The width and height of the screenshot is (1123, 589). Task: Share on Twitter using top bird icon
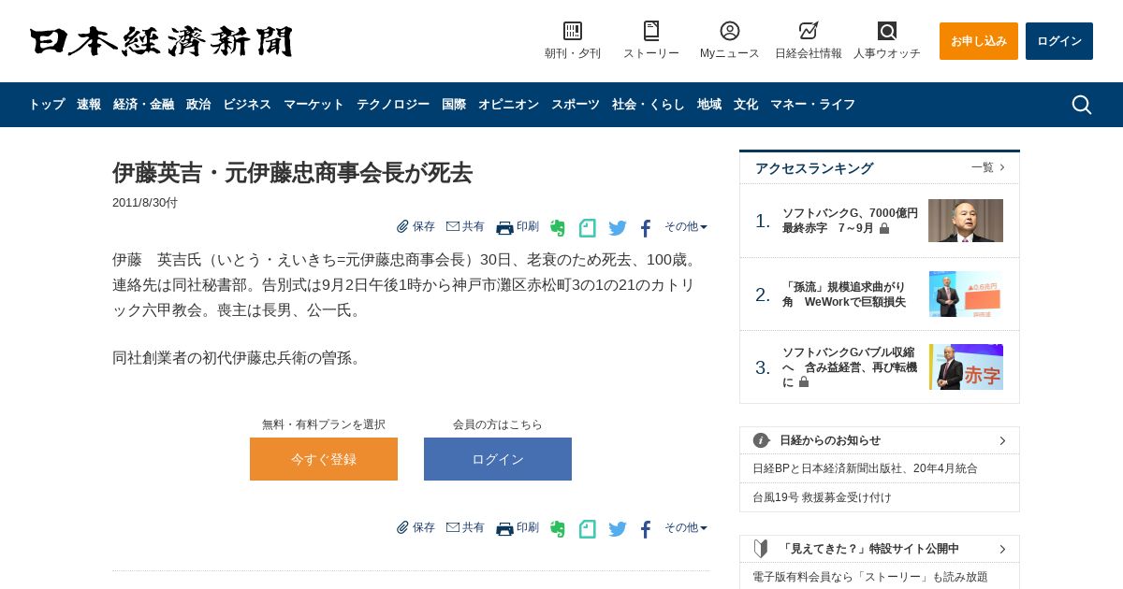[x=618, y=228]
